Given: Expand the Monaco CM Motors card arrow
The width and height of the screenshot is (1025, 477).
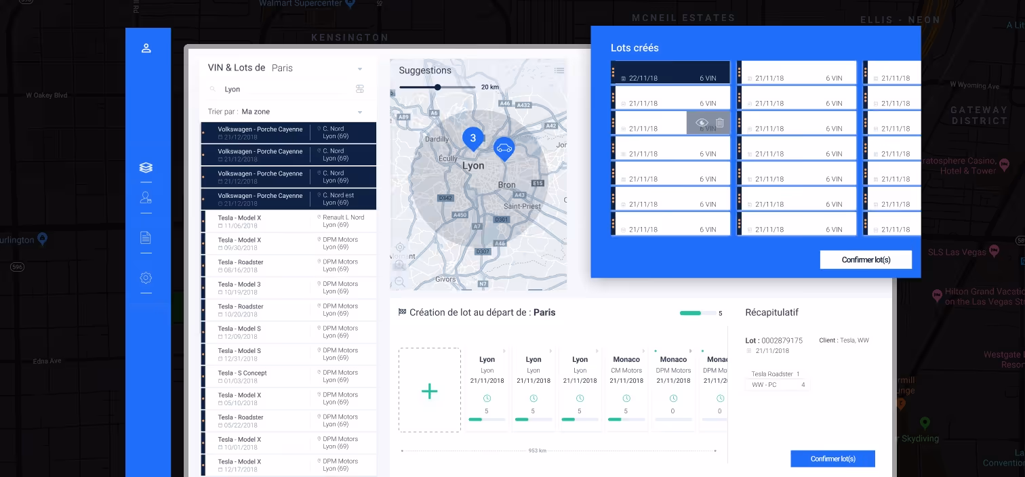Looking at the screenshot, I should [645, 351].
